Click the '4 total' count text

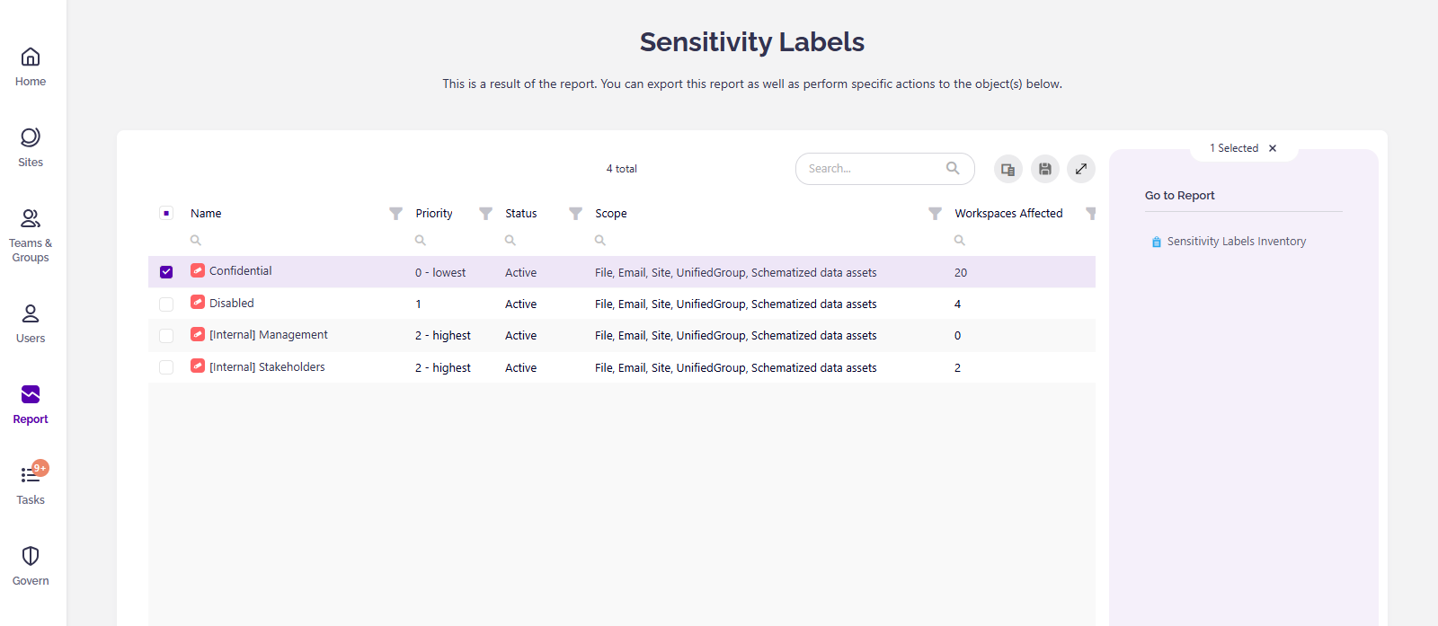621,169
